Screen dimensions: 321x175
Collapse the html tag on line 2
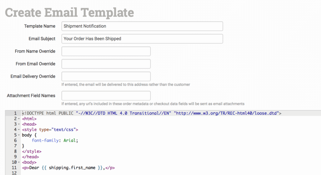coord(19,119)
